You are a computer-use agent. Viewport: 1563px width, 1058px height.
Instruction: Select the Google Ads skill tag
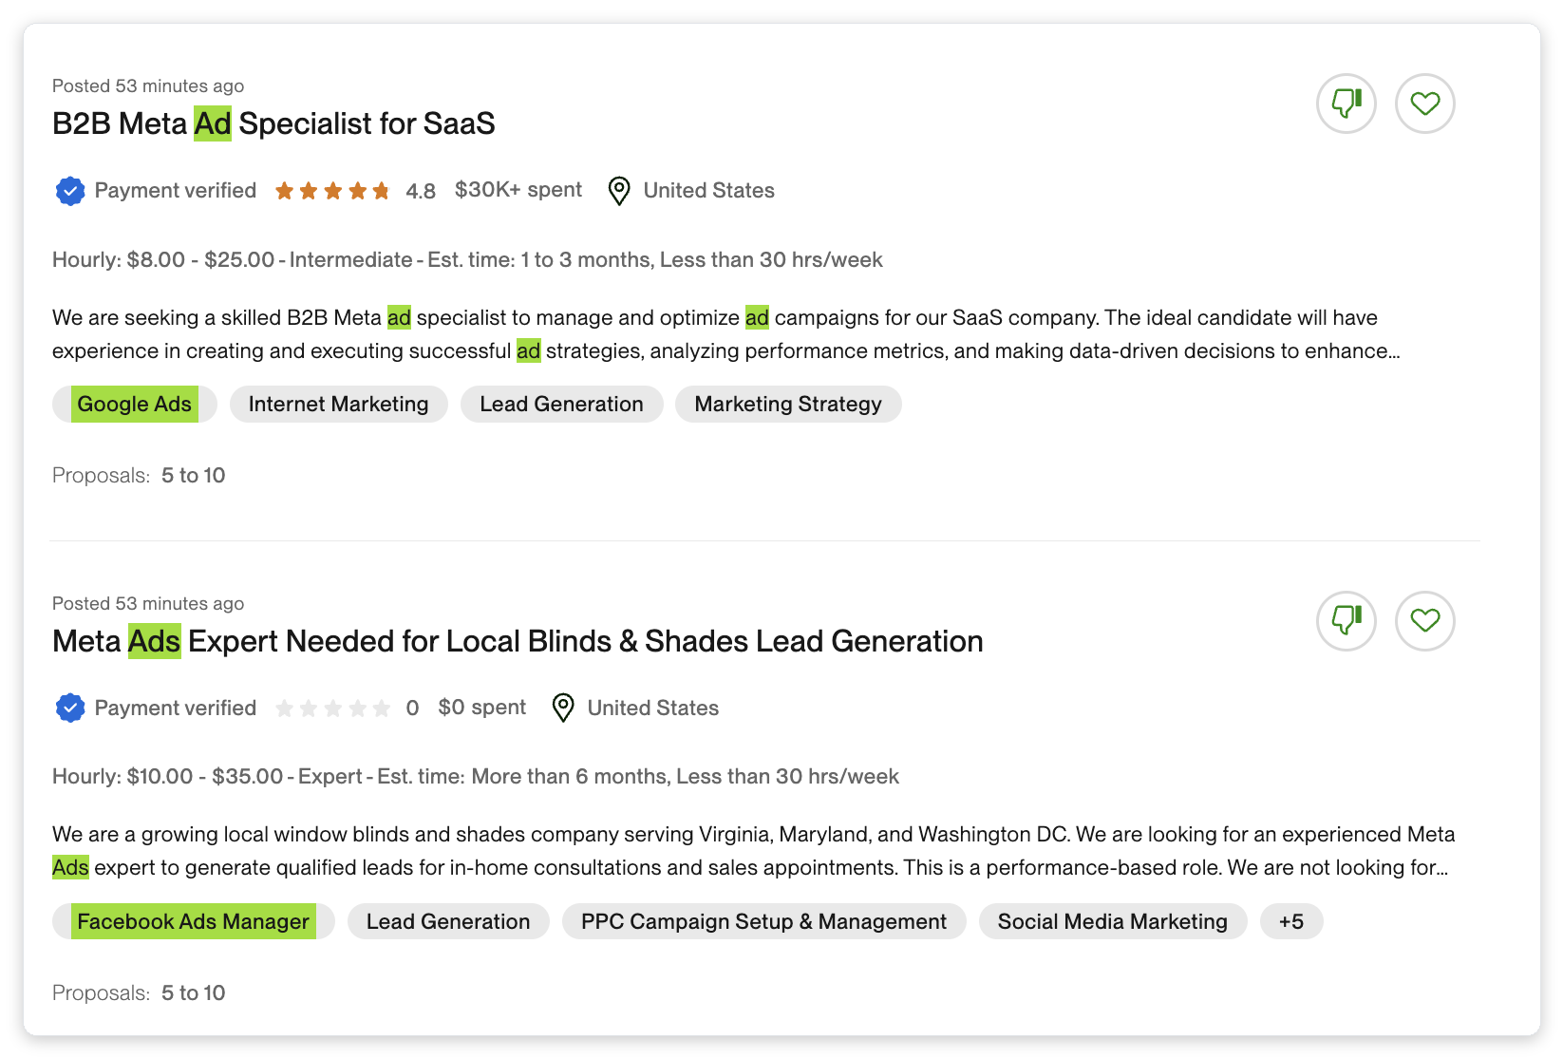pos(134,404)
